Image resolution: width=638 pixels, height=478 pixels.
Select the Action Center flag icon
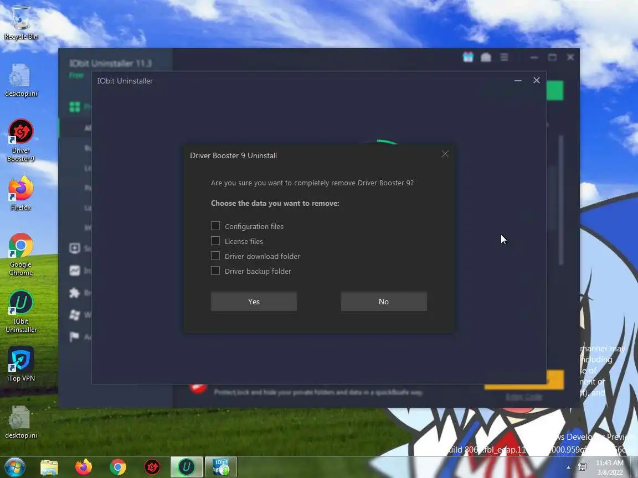[x=75, y=336]
